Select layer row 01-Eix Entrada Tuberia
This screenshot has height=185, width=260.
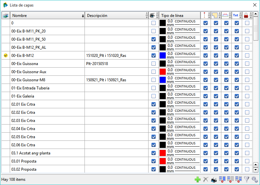click(x=127, y=88)
